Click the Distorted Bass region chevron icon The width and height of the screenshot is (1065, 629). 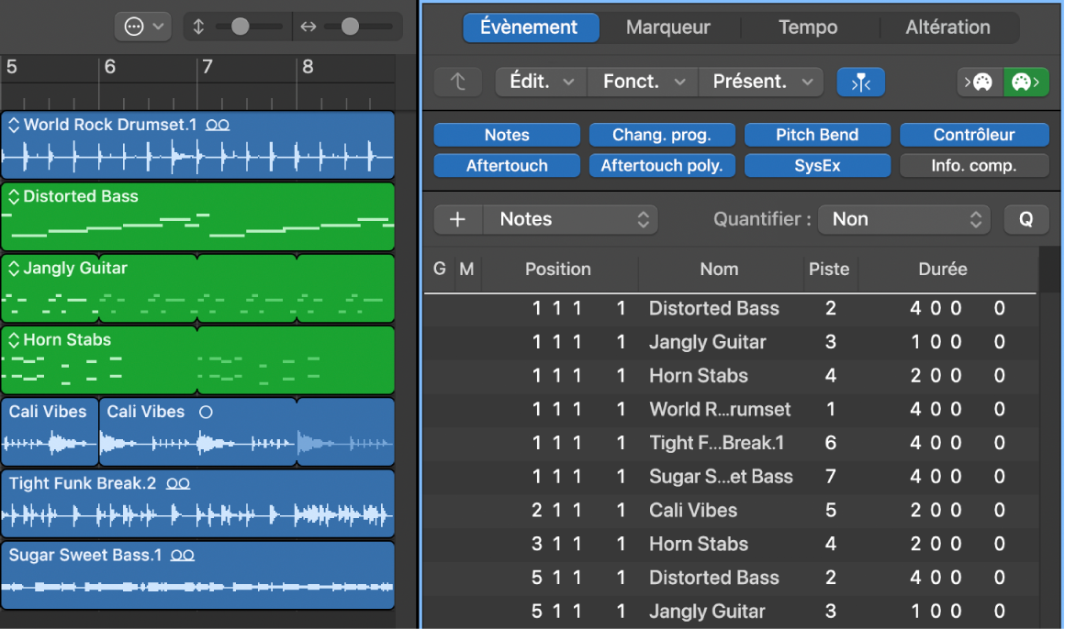pyautogui.click(x=14, y=197)
